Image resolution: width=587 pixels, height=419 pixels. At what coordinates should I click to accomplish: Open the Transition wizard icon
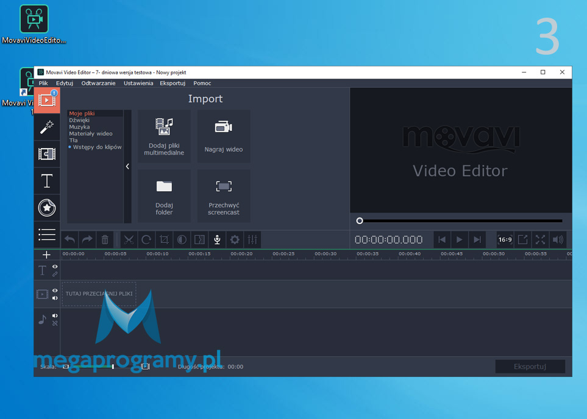199,239
